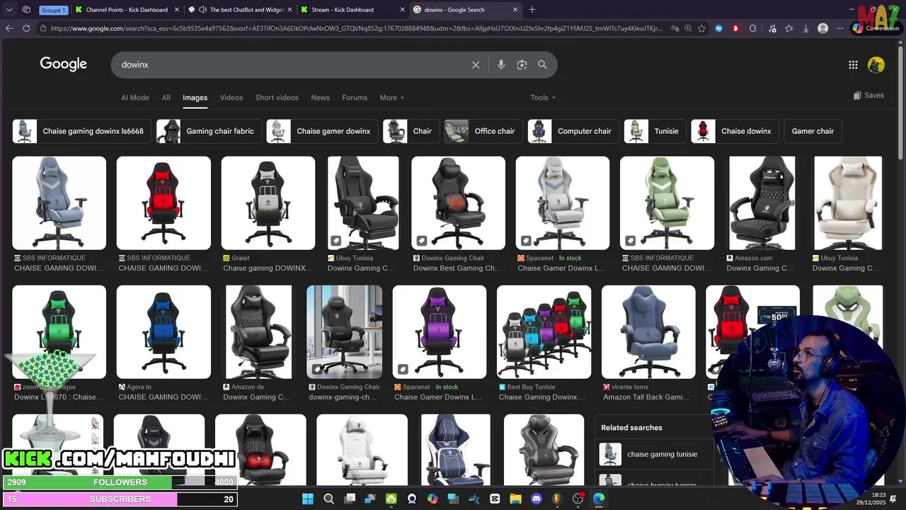Select the Gamer chair chip
The height and width of the screenshot is (510, 906).
coord(813,131)
